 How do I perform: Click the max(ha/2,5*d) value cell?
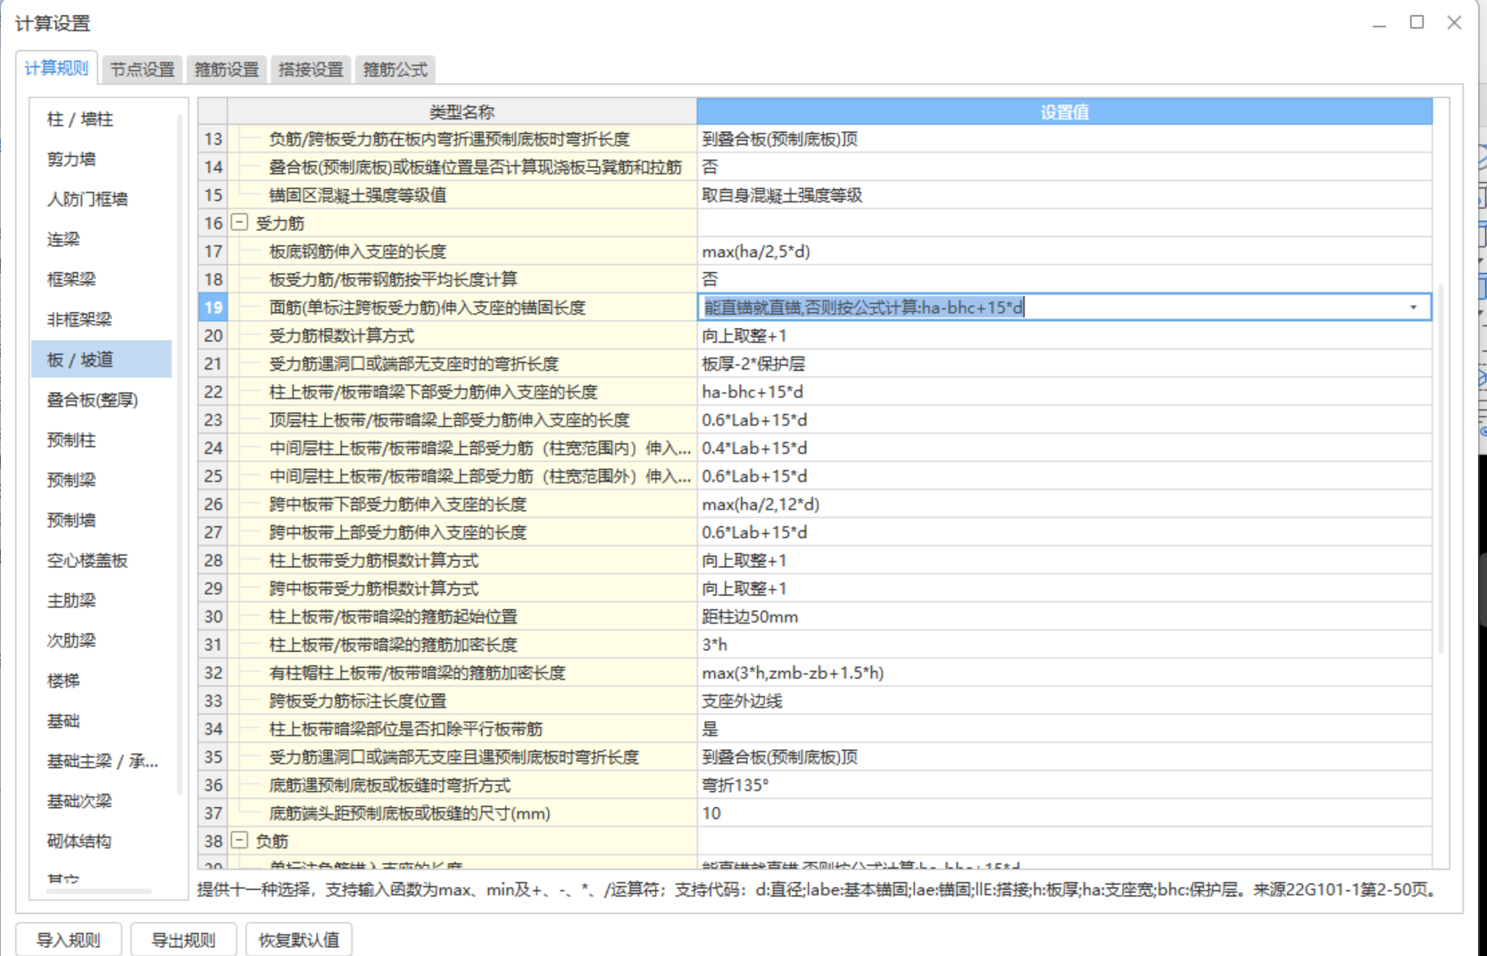1064,251
